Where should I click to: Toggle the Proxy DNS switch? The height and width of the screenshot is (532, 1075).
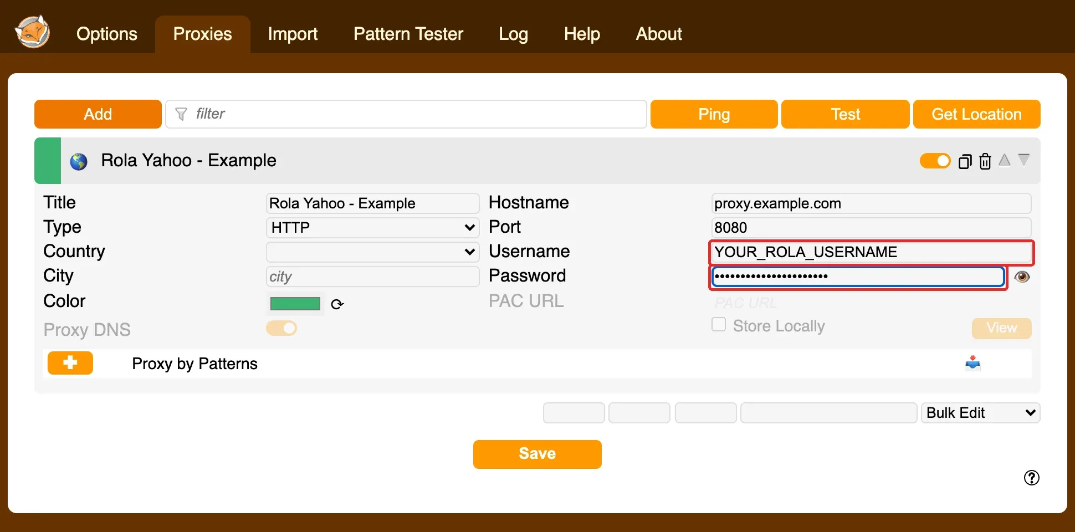click(281, 329)
